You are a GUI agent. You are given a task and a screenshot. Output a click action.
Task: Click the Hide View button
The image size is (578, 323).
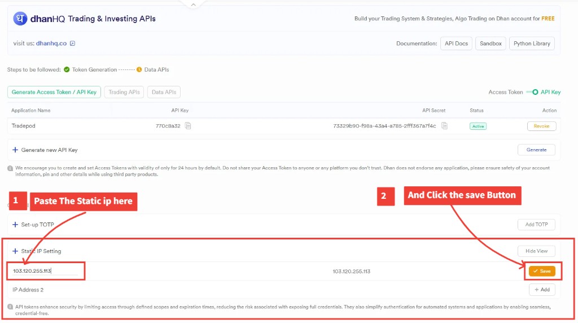point(536,251)
